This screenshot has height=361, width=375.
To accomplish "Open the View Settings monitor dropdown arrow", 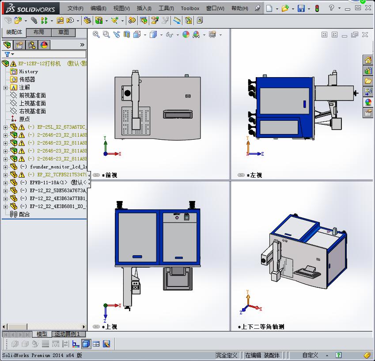I will pos(220,35).
